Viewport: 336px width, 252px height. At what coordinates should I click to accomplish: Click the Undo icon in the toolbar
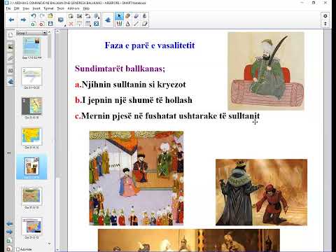point(34,16)
